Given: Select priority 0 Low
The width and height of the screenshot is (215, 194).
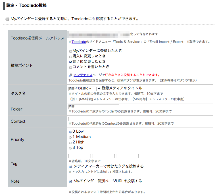Looking at the screenshot, I should pos(70,132).
